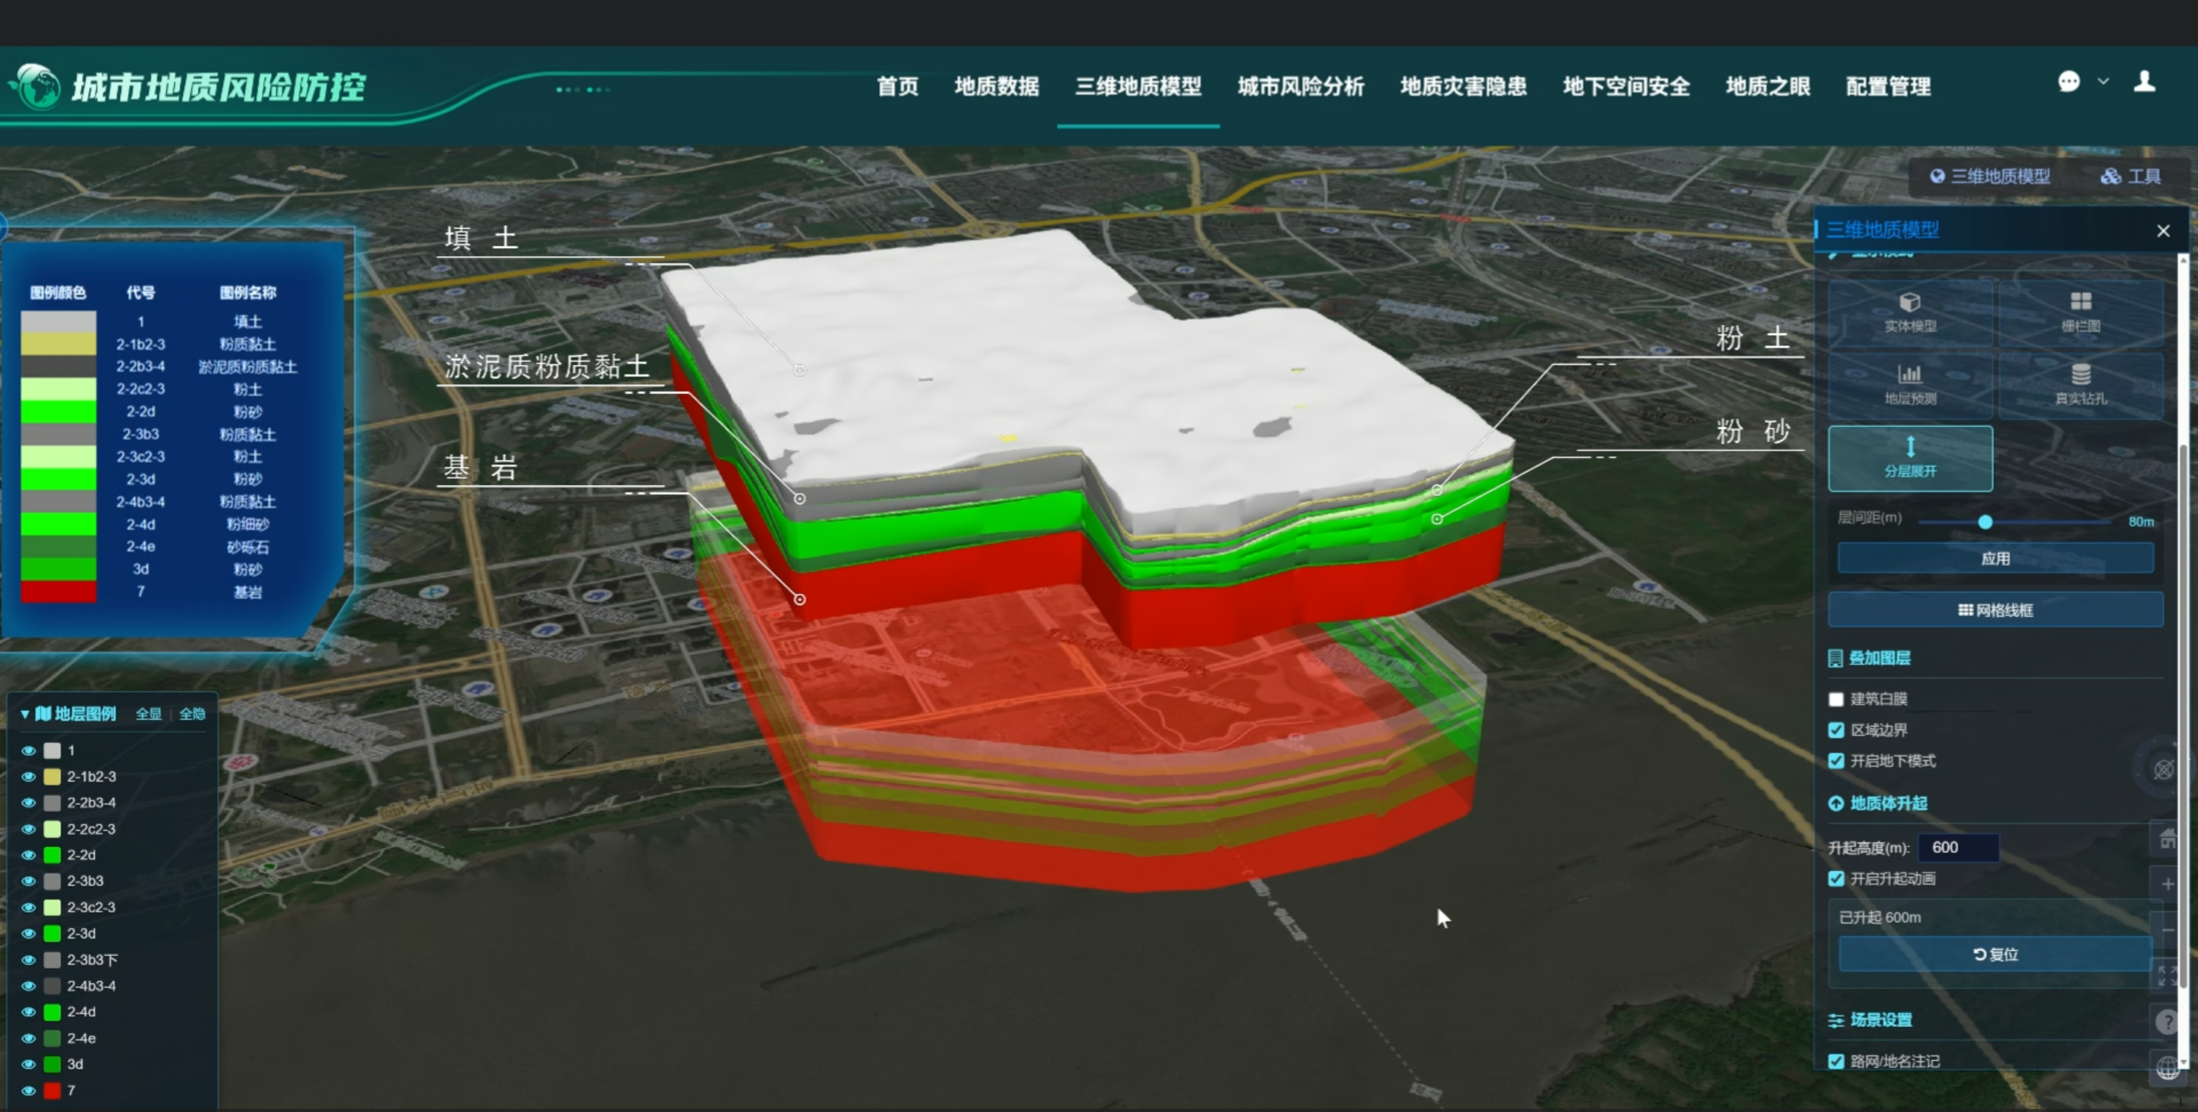Screen dimensions: 2198x1112
Task: Enable the 建筑白膜 checkbox
Action: point(1836,699)
